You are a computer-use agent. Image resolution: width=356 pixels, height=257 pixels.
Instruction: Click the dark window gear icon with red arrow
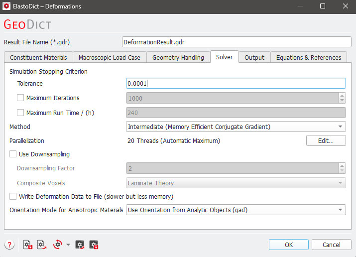[x=80, y=245]
